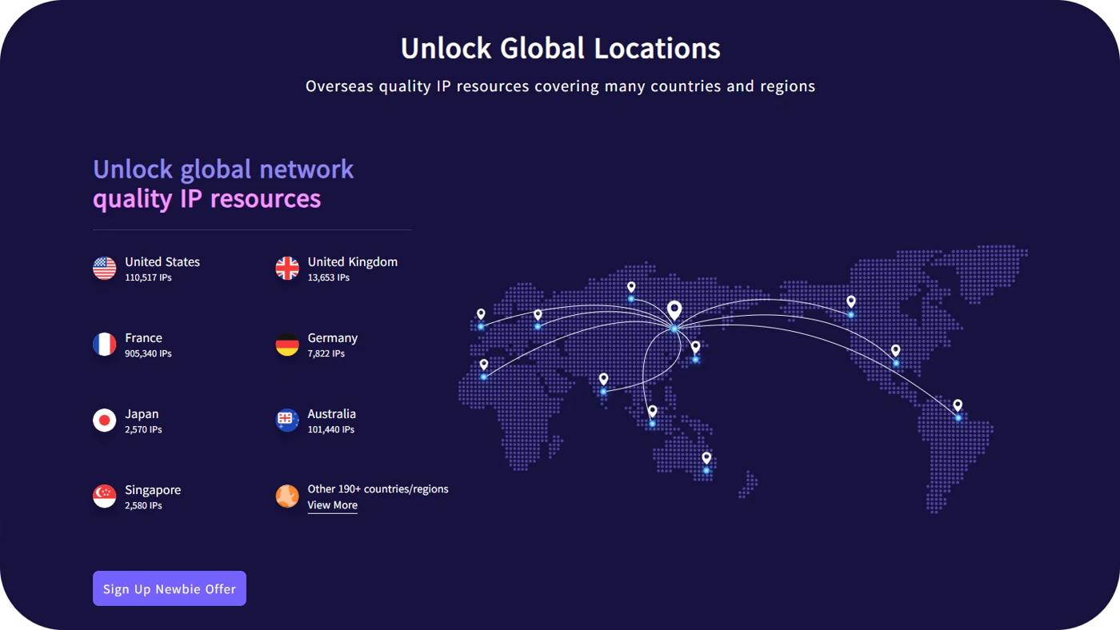This screenshot has width=1120, height=630.
Task: Click the United Kingdom flag icon
Action: click(x=287, y=269)
